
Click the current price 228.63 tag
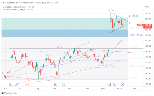coord(148,25)
